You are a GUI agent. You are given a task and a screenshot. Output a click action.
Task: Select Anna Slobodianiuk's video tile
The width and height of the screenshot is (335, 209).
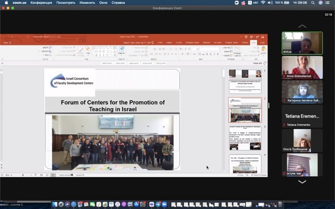302,67
